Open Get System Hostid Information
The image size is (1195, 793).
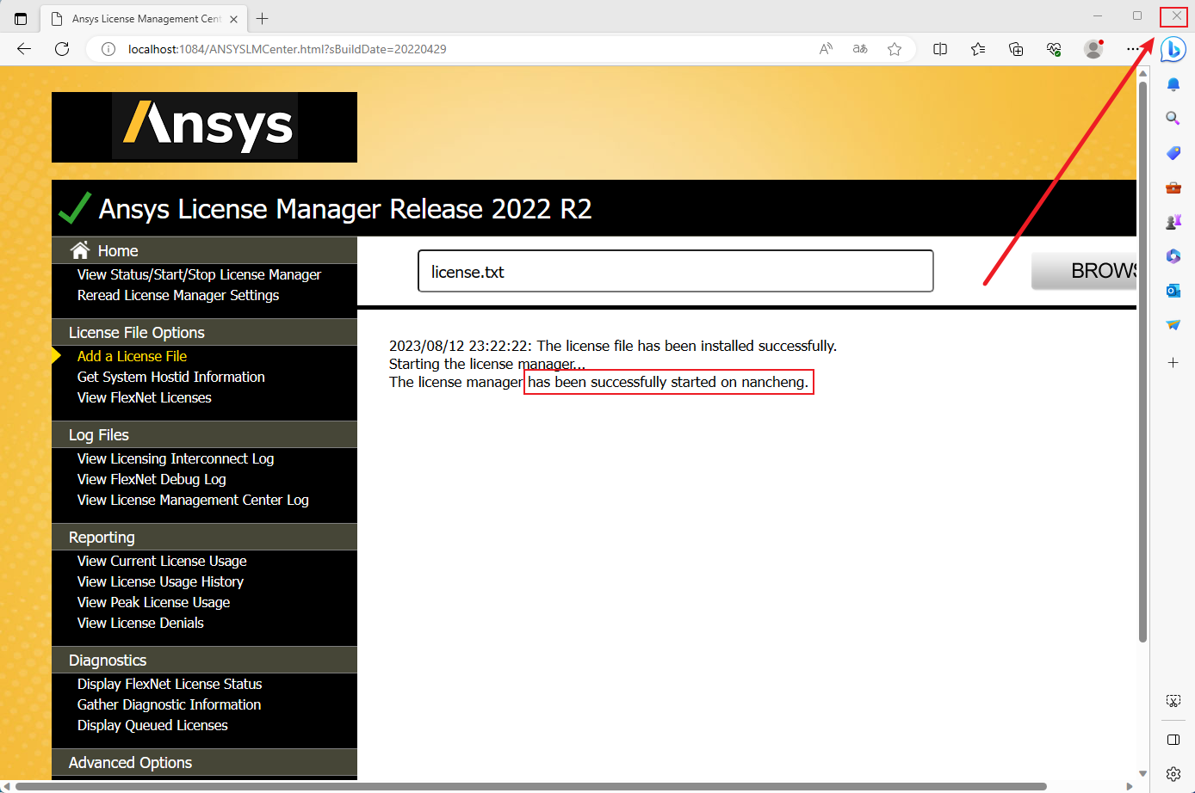point(170,377)
